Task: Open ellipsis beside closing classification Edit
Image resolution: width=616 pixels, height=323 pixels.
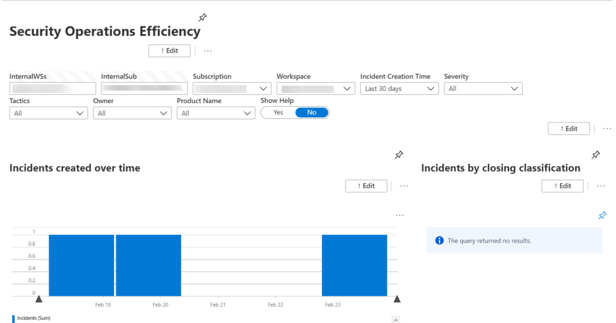Action: tap(601, 186)
